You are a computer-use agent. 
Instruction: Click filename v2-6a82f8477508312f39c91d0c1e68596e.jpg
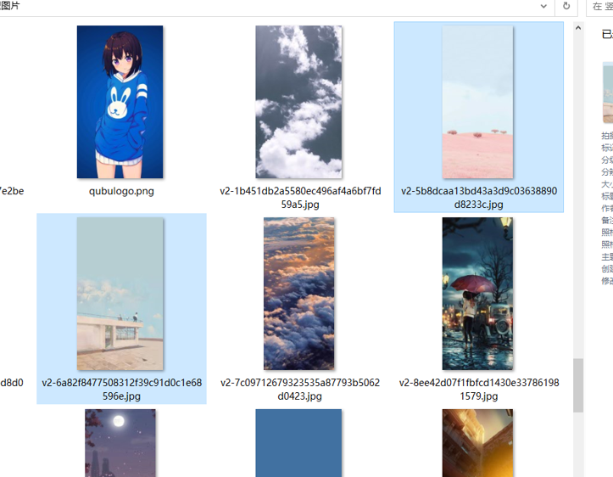[121, 389]
